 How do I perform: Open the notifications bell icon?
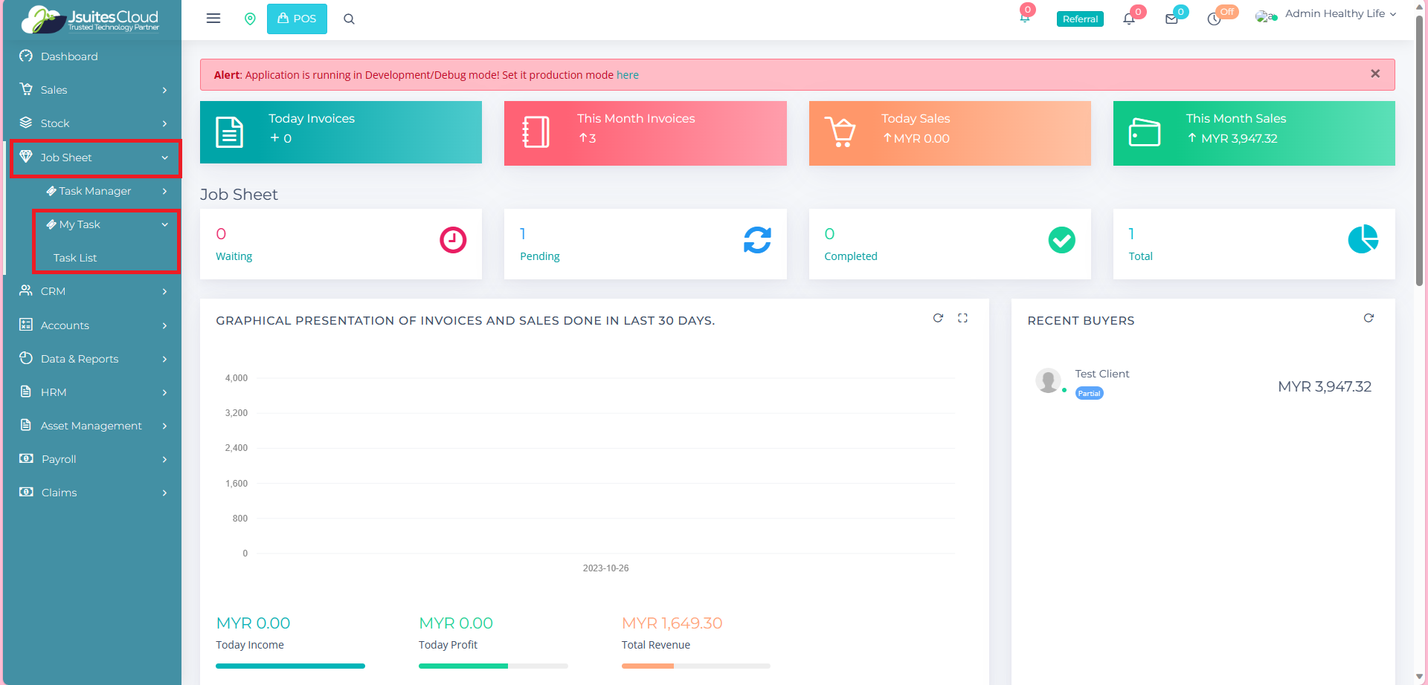click(x=1129, y=19)
